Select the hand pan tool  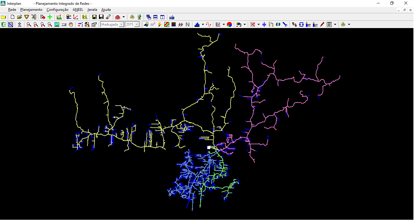[x=71, y=25]
